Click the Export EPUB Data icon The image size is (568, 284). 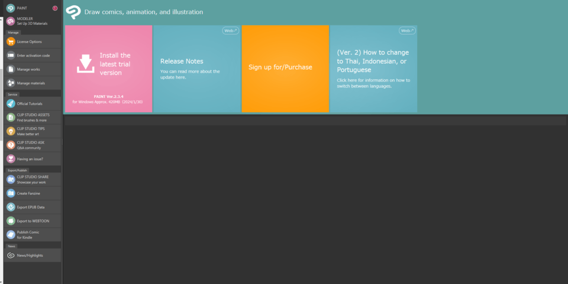click(x=11, y=207)
